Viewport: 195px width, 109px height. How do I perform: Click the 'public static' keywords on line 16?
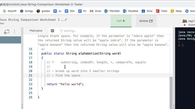coord(53,54)
